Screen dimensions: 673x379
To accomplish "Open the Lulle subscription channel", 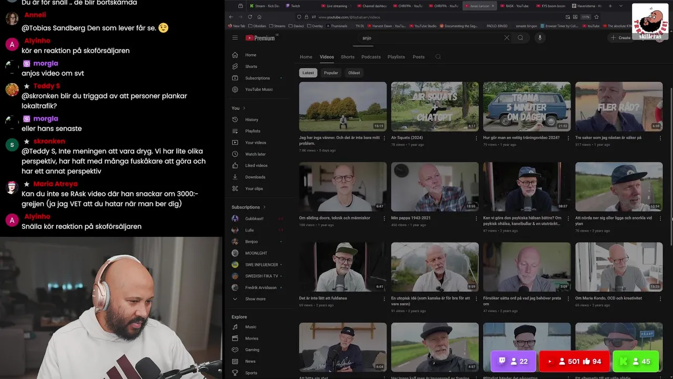I will click(x=249, y=230).
